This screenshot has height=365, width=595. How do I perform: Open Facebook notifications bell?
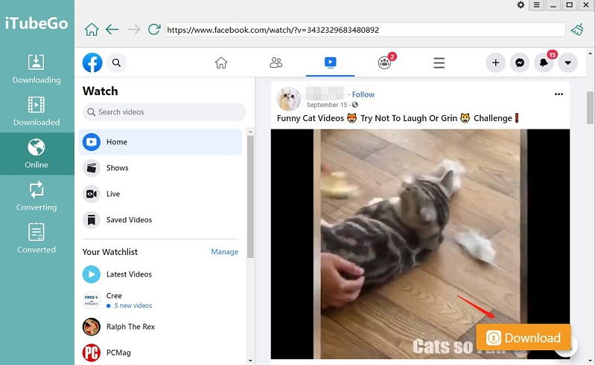coord(544,63)
